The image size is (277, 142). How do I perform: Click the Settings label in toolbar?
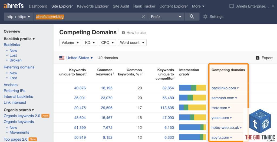coord(216,16)
